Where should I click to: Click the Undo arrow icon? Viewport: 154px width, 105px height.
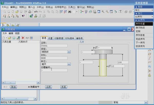36,12
